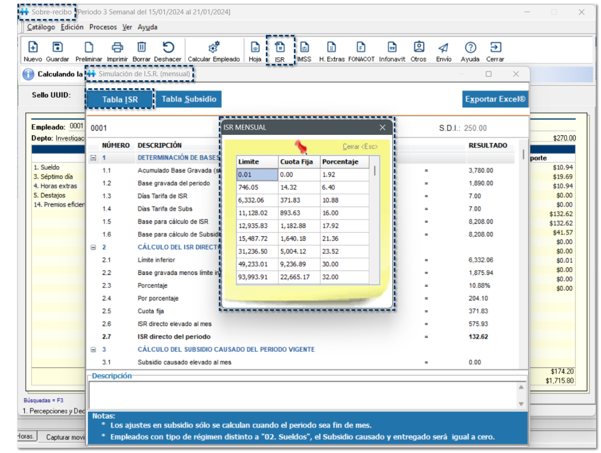Open Preliminar preview icon
This screenshot has height=453, width=601.
(89, 48)
